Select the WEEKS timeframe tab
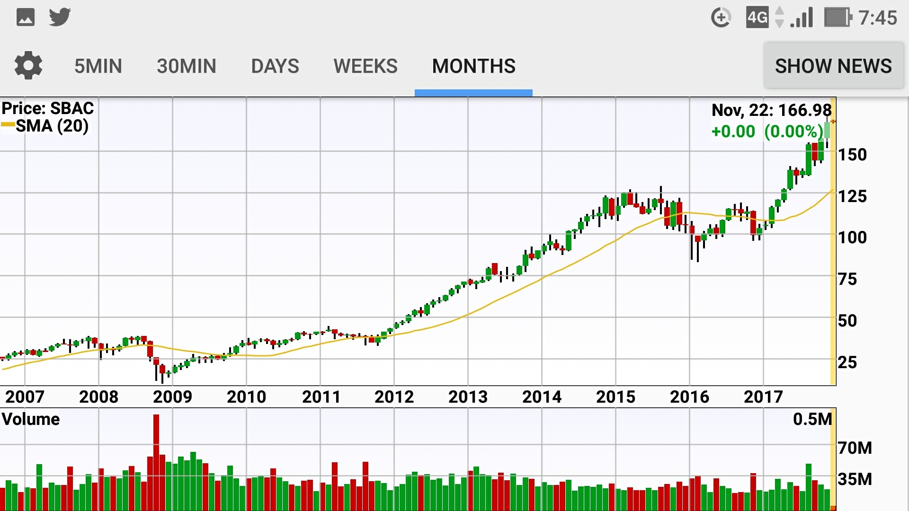 click(365, 66)
